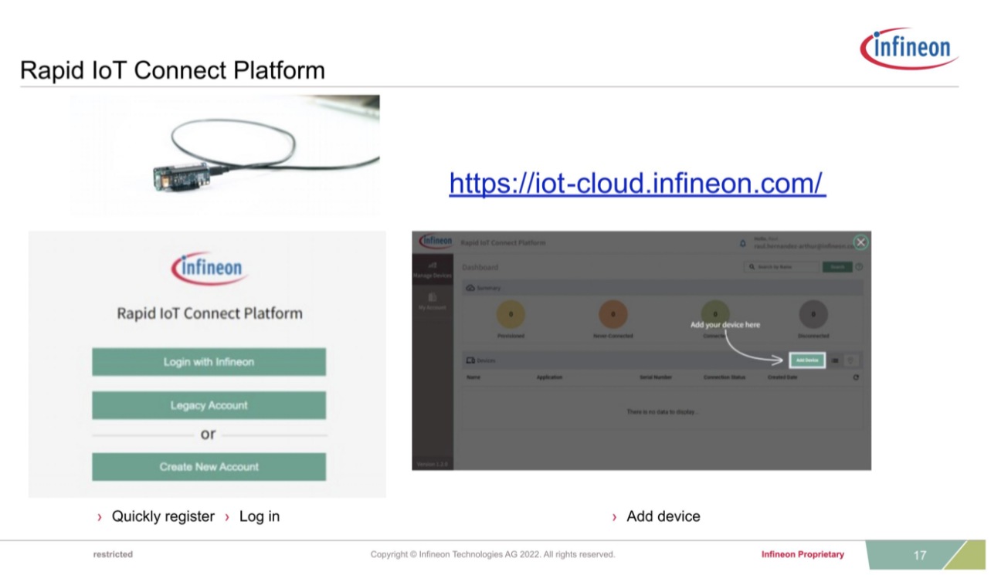Switch to map view icon
991x575 pixels.
850,360
